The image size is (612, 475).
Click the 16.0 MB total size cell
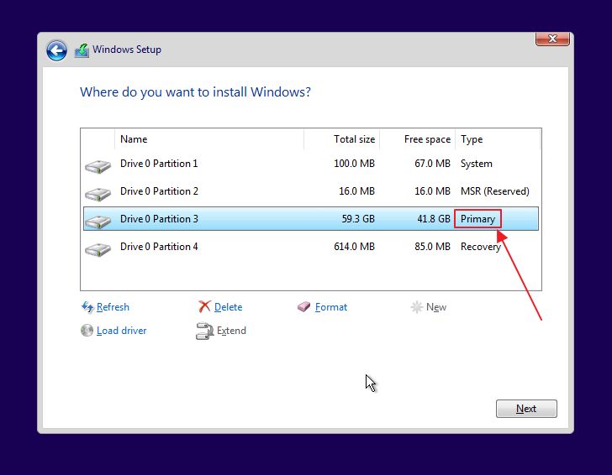(x=356, y=191)
